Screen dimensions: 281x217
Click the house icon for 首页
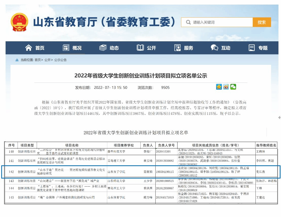(x=29, y=48)
